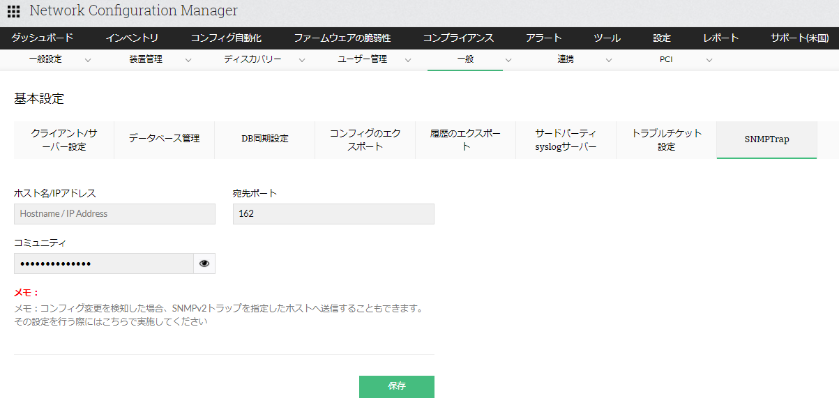Open the アラート menu
Image resolution: width=839 pixels, height=405 pixels.
544,38
